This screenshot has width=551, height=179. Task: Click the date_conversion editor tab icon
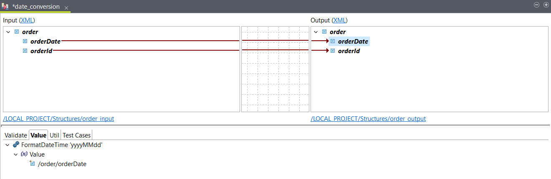5,7
